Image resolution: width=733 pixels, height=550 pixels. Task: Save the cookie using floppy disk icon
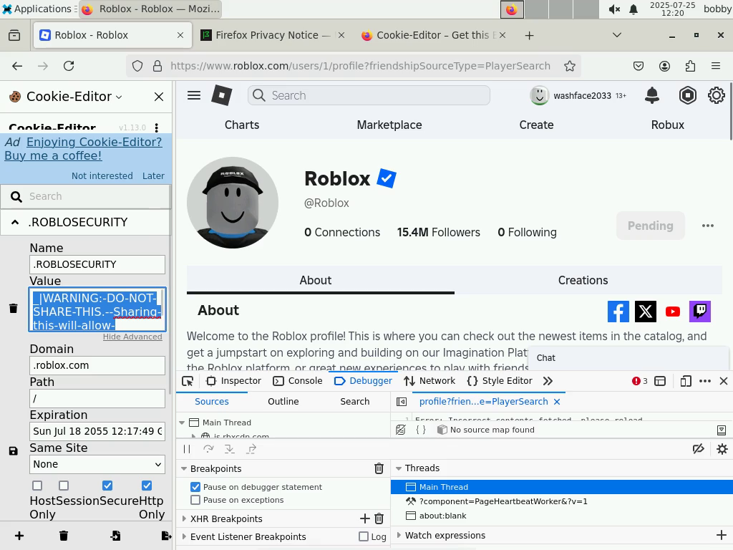pyautogui.click(x=13, y=451)
